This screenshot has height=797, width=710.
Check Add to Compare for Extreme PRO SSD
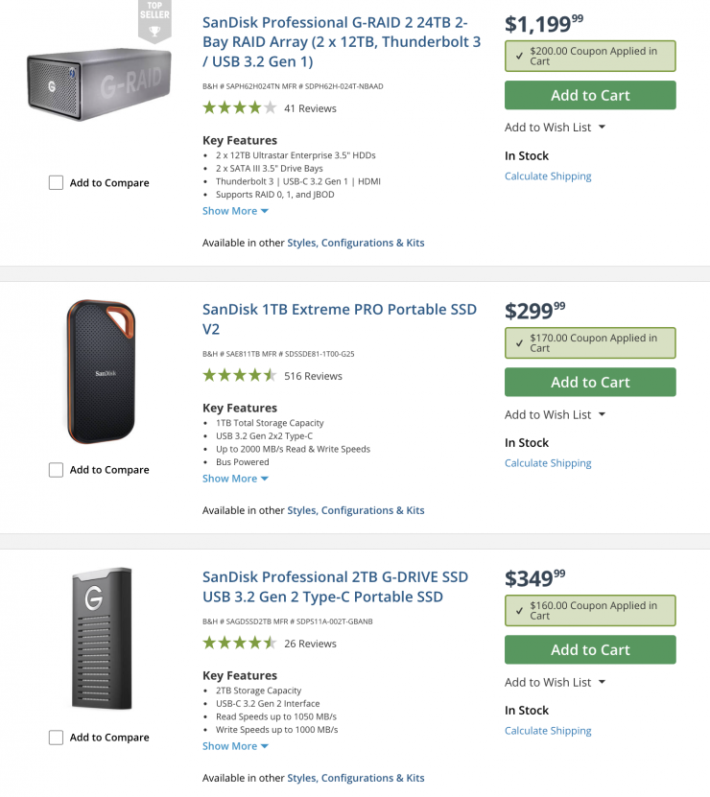[56, 470]
